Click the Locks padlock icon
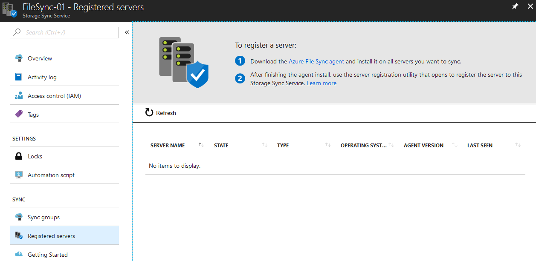 click(18, 156)
